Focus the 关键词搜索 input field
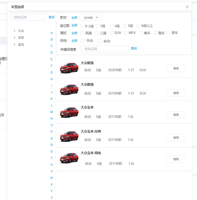This screenshot has width=197, height=200. pyautogui.click(x=105, y=49)
